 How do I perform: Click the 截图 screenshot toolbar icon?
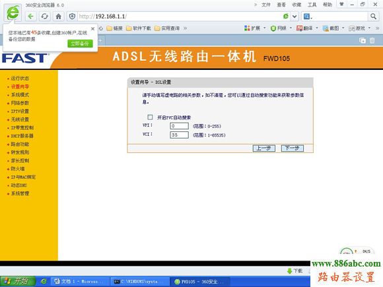[331, 28]
